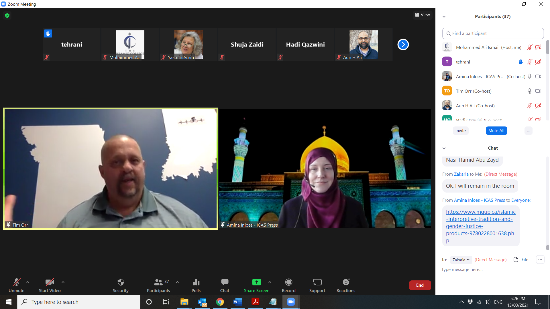Open participants more options ellipsis
Viewport: 550px width, 309px height.
click(528, 130)
